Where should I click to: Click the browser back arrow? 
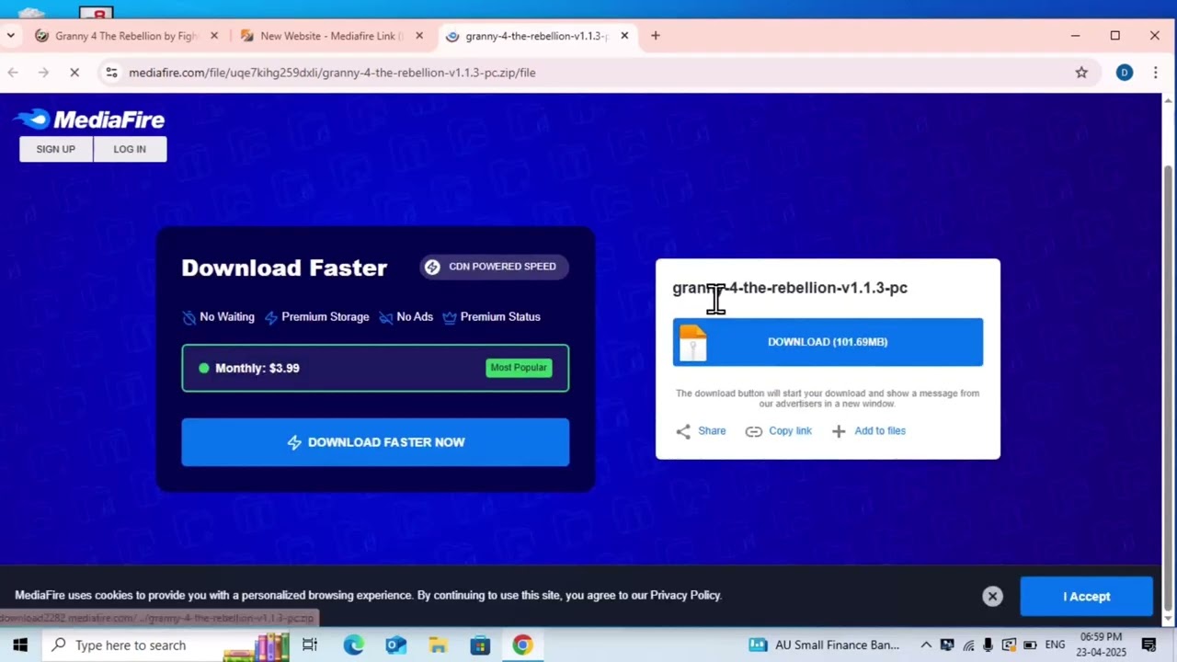pos(13,73)
